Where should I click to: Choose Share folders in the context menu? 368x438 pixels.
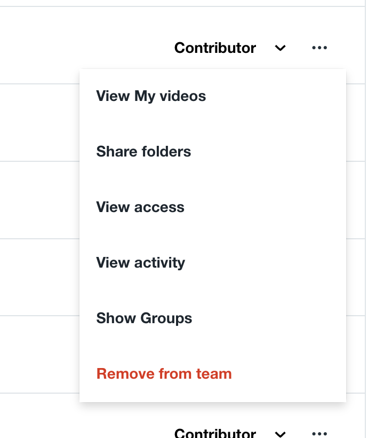tap(143, 152)
